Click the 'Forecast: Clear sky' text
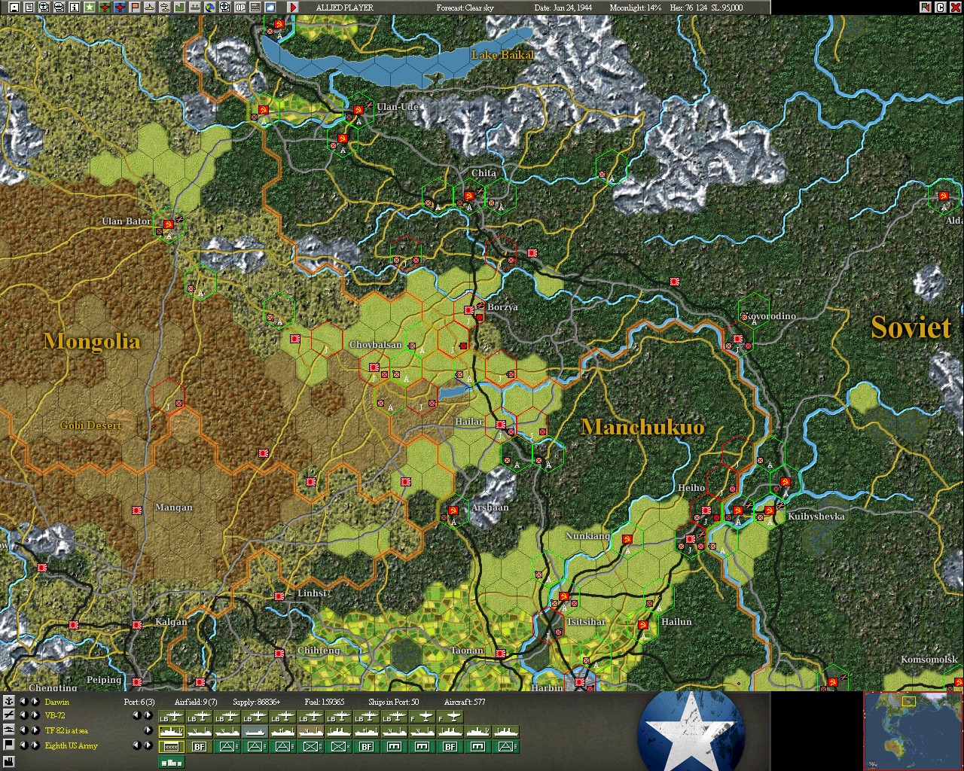 pos(465,8)
